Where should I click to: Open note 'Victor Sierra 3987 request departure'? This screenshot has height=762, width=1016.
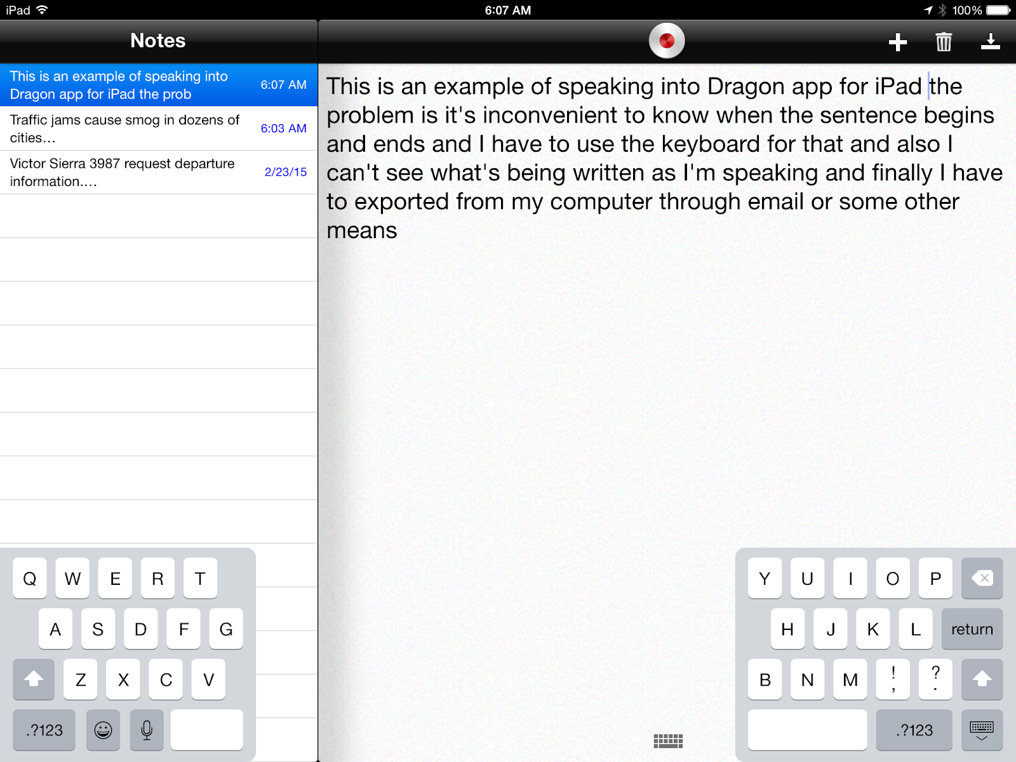[159, 172]
